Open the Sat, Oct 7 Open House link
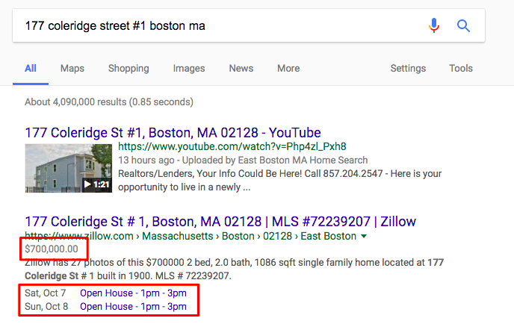 pyautogui.click(x=133, y=293)
